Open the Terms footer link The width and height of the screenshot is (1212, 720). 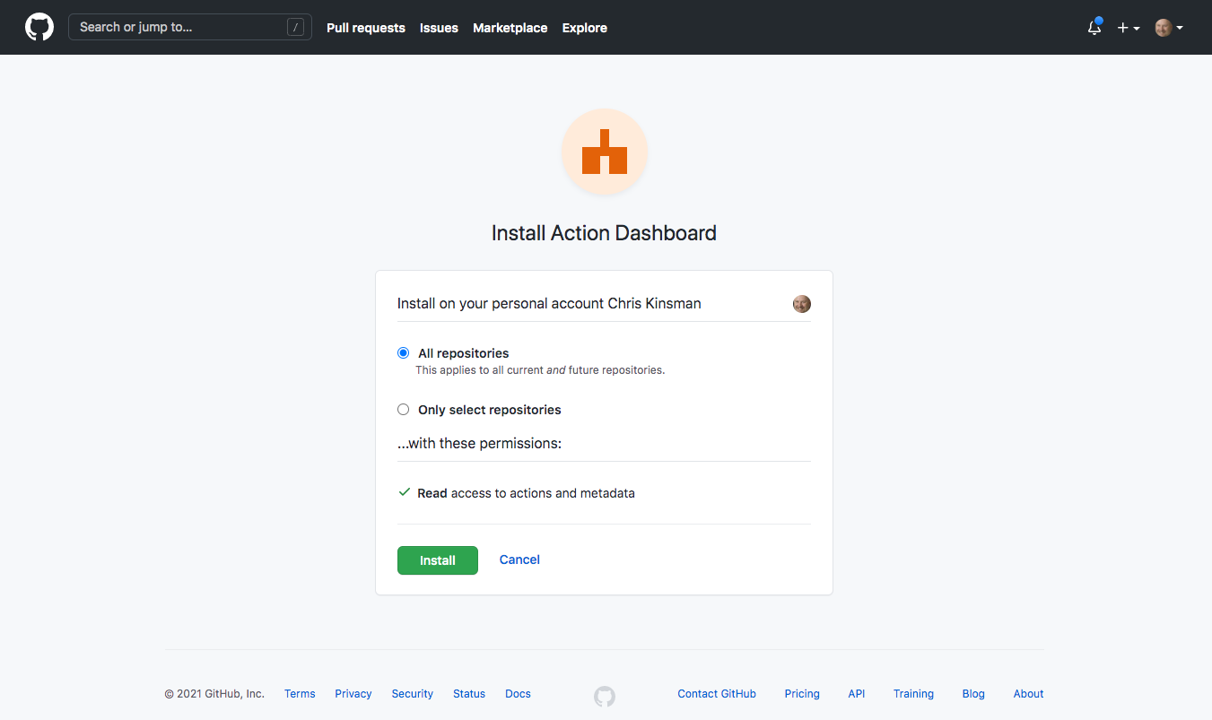pos(300,694)
